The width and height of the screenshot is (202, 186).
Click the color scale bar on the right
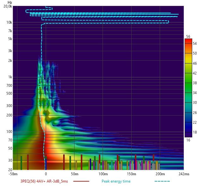point(188,88)
